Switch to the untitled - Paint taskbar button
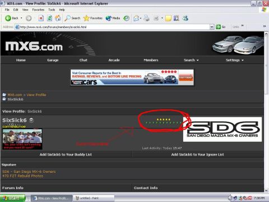The image size is (269, 202). tap(94, 198)
